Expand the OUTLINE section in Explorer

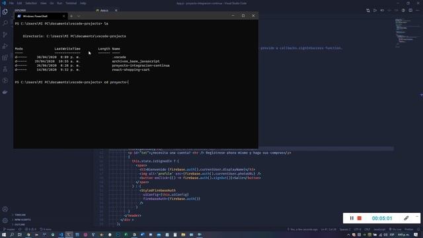click(19, 225)
